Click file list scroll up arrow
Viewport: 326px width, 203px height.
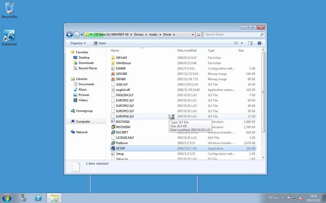pyautogui.click(x=263, y=50)
